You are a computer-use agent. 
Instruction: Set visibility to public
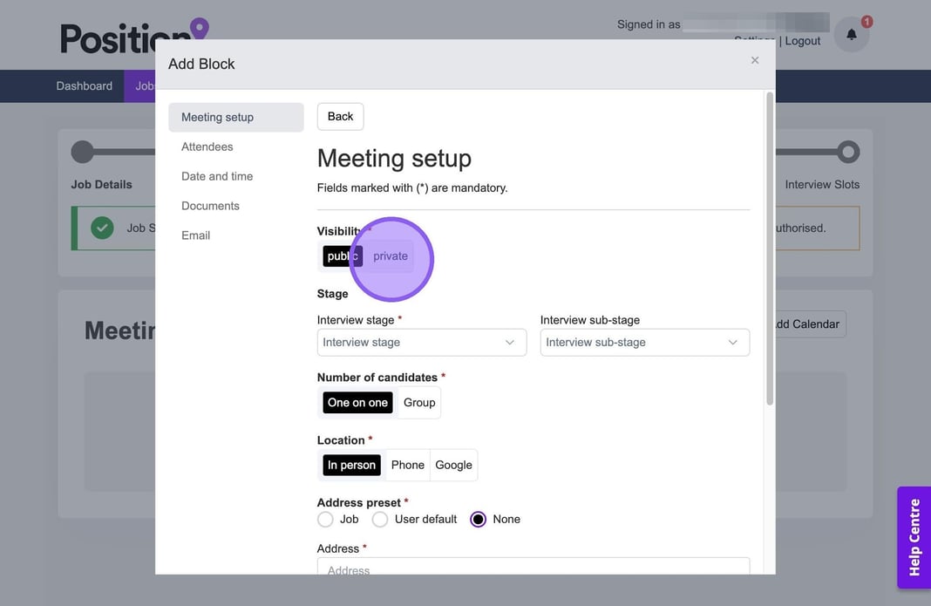click(343, 256)
